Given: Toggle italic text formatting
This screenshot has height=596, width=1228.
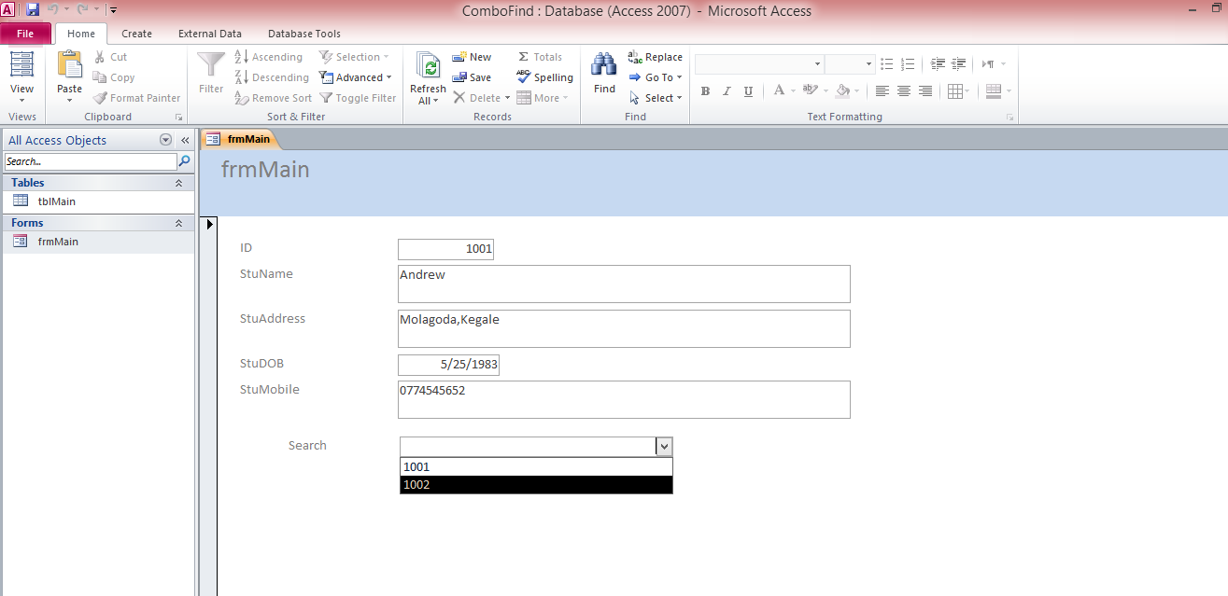Looking at the screenshot, I should 726,90.
